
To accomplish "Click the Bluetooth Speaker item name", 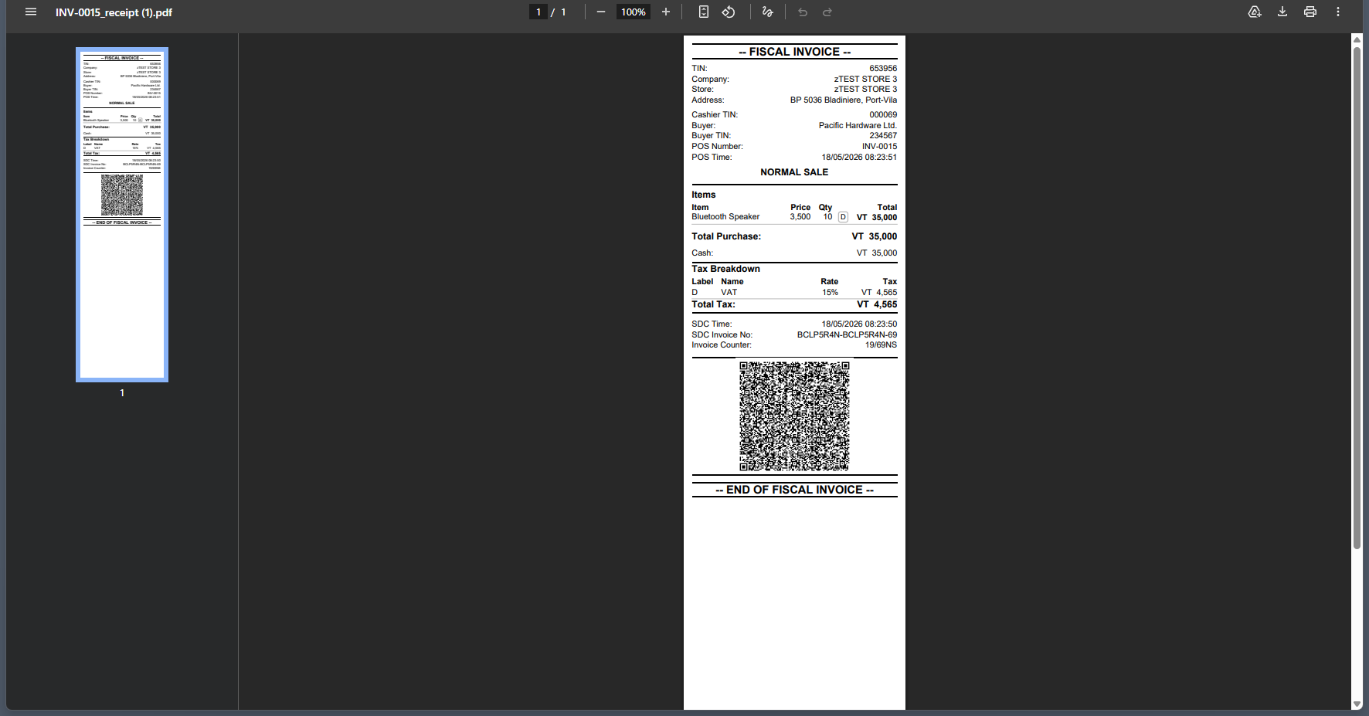I will click(x=725, y=217).
